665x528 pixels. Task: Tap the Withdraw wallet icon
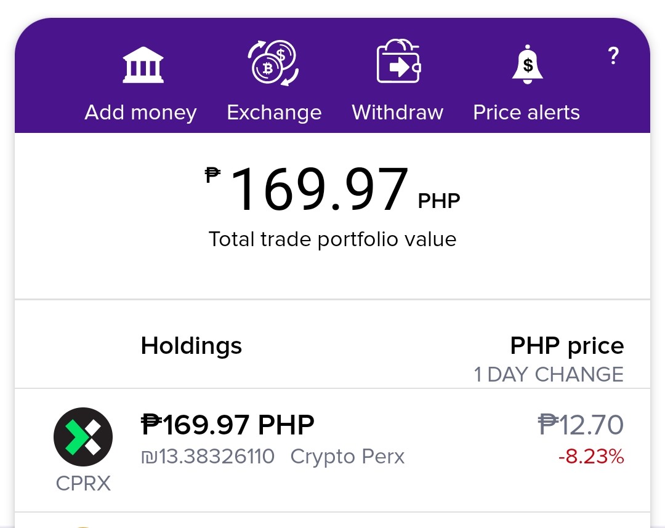398,61
